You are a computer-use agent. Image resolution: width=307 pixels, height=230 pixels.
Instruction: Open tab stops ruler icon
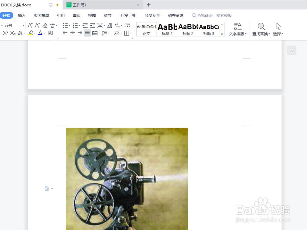[x=127, y=25]
